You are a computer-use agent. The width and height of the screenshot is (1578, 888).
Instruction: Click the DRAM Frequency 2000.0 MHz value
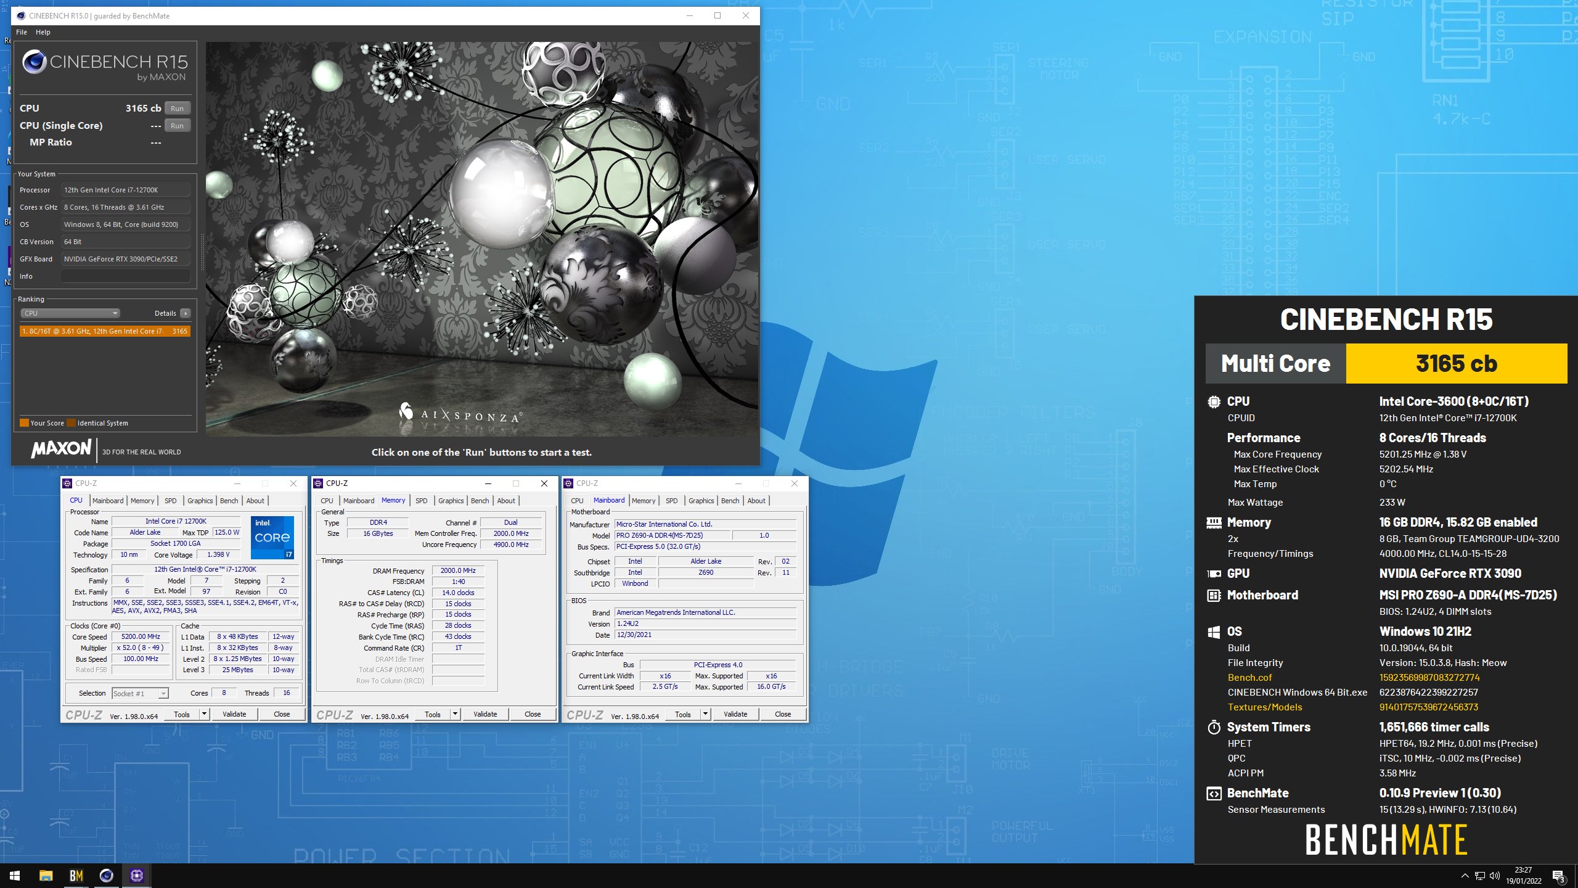click(458, 571)
